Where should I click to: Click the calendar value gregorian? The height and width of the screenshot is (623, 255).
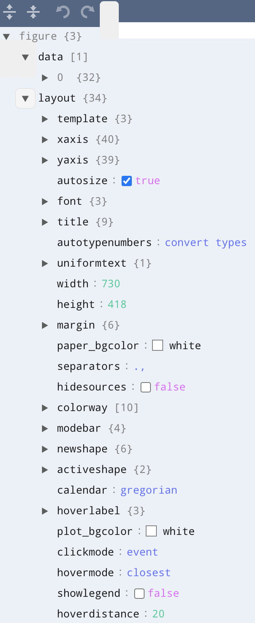click(x=149, y=490)
